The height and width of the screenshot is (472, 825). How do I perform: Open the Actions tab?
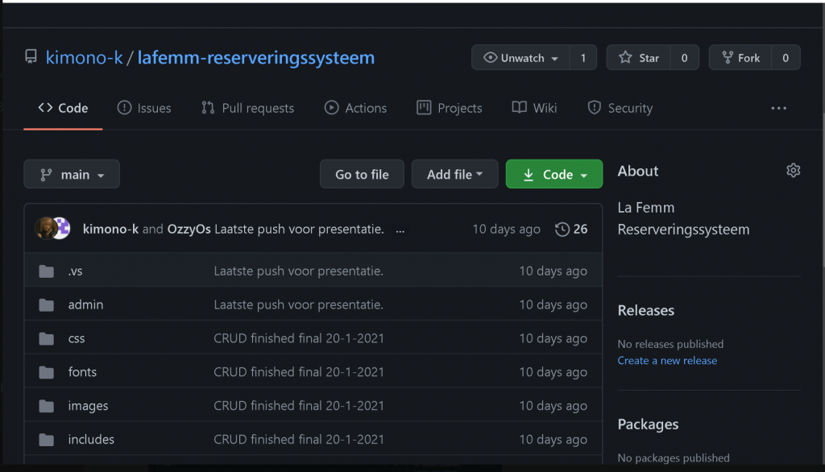[x=355, y=108]
